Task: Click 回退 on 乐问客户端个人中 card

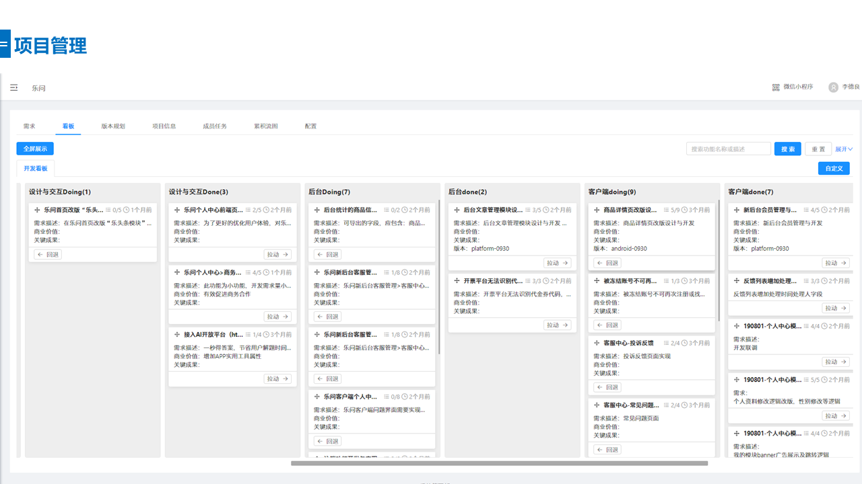Action: 327,441
